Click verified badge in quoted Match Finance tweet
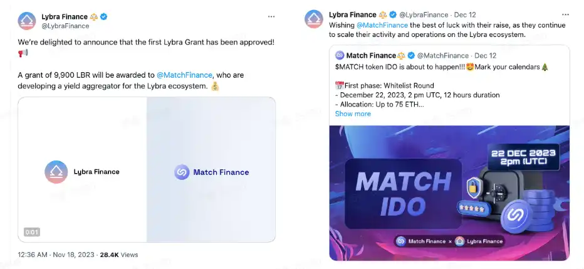Image resolution: width=584 pixels, height=269 pixels. [410, 56]
